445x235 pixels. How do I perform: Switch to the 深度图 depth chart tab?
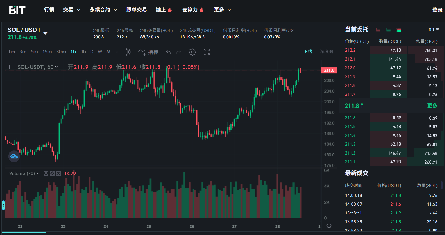click(x=326, y=52)
